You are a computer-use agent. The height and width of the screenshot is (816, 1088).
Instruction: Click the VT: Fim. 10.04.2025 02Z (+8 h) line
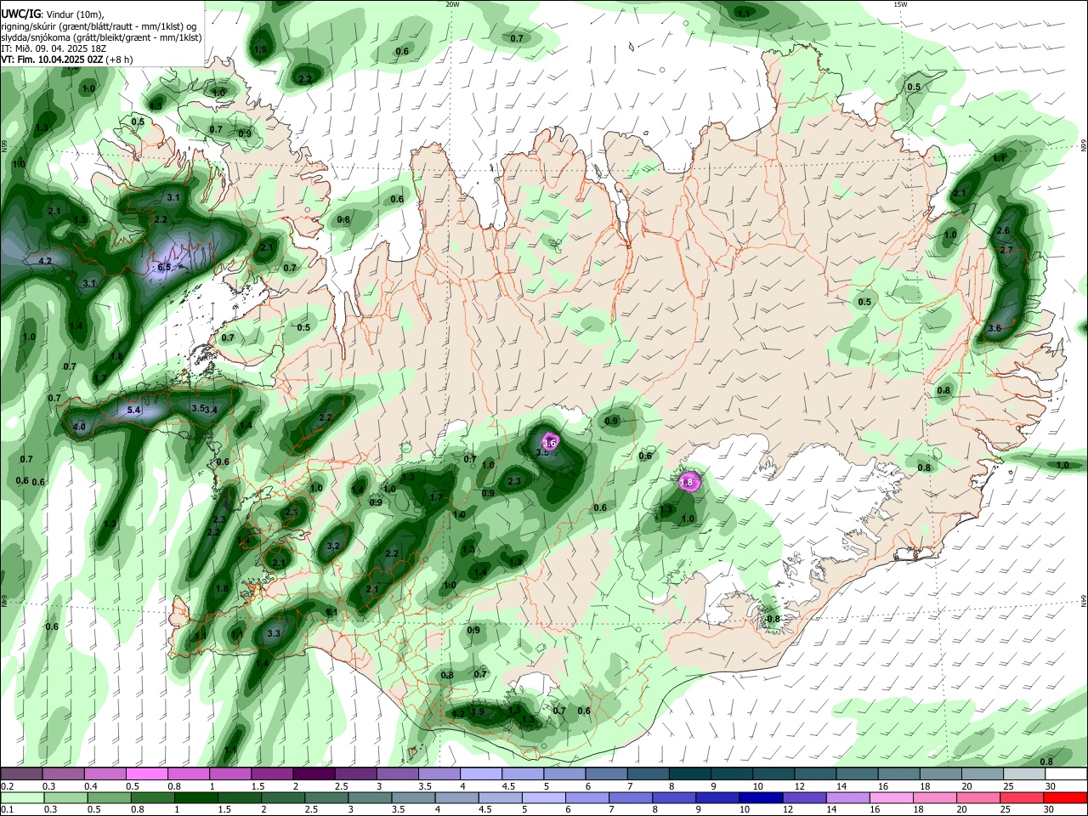pos(67,59)
